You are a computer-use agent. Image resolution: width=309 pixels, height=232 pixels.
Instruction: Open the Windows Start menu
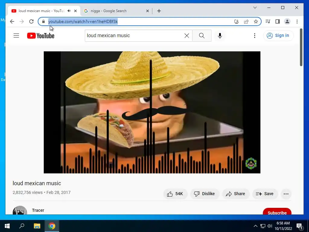click(x=7, y=226)
